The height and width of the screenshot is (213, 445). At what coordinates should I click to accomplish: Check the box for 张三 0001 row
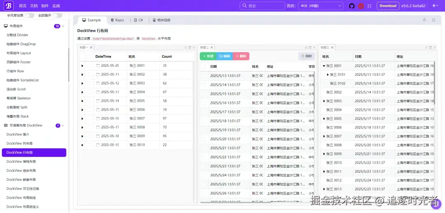89,66
